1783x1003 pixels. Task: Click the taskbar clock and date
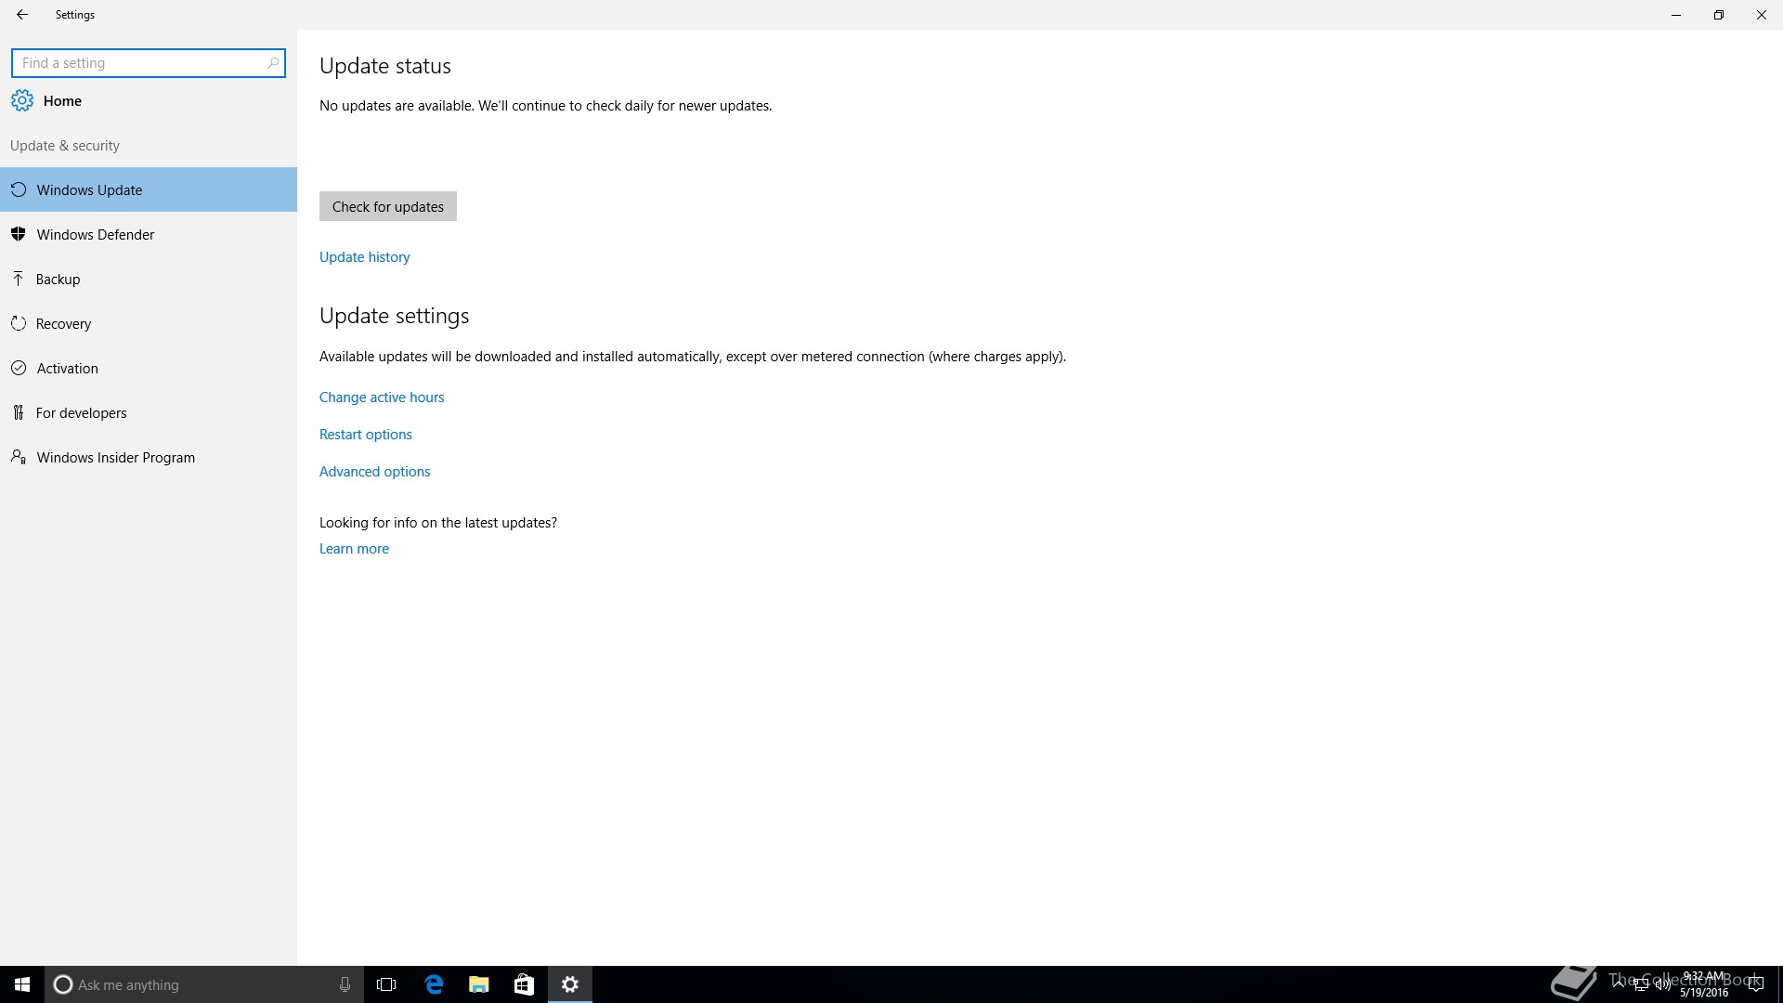click(1704, 984)
